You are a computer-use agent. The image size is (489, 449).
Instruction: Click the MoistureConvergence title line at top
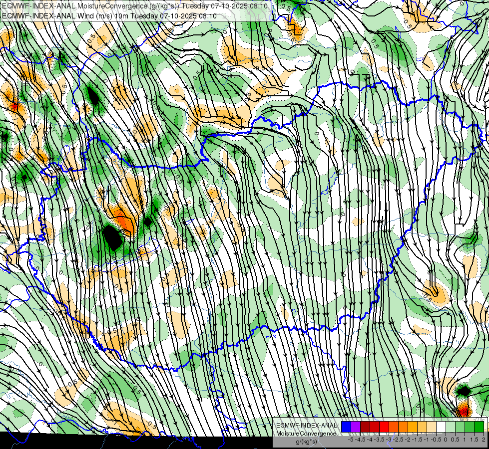coord(135,6)
